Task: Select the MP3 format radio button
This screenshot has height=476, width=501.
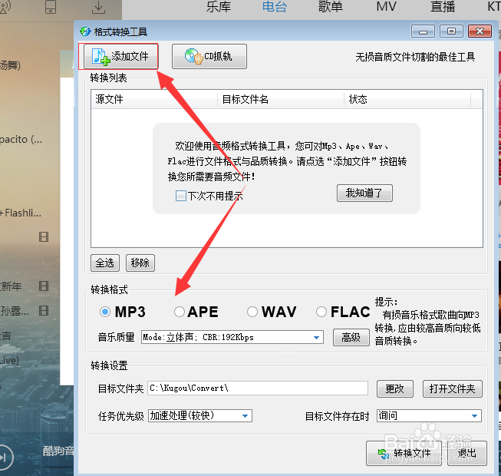Action: pos(105,312)
